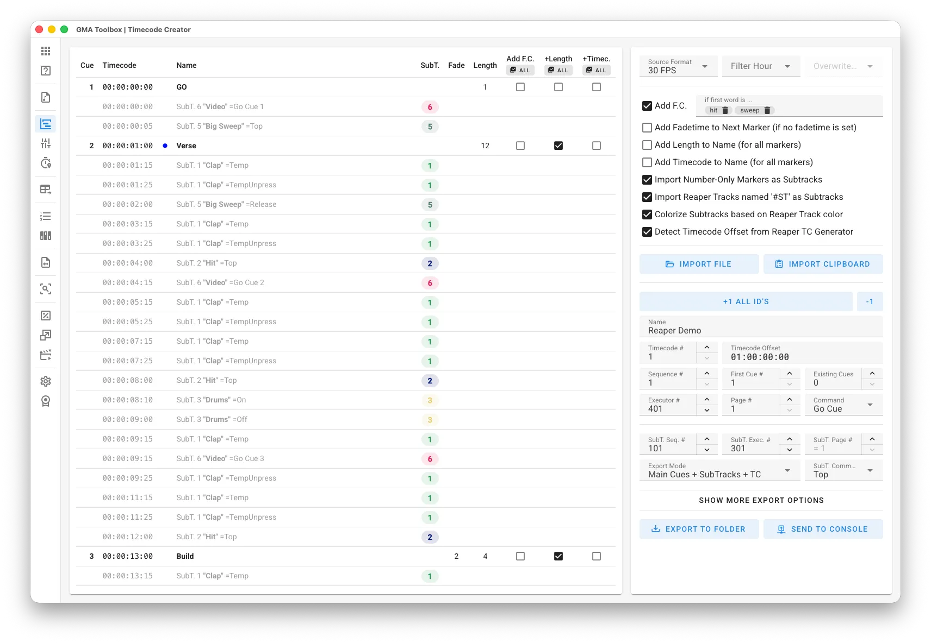
Task: Open the Timecode Creator tool icon
Action: [x=46, y=123]
